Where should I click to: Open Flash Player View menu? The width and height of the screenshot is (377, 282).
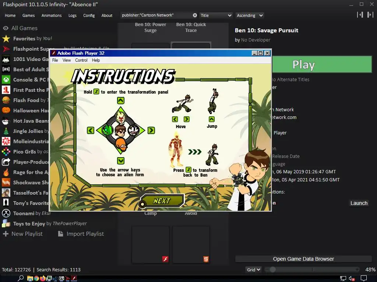pyautogui.click(x=67, y=60)
